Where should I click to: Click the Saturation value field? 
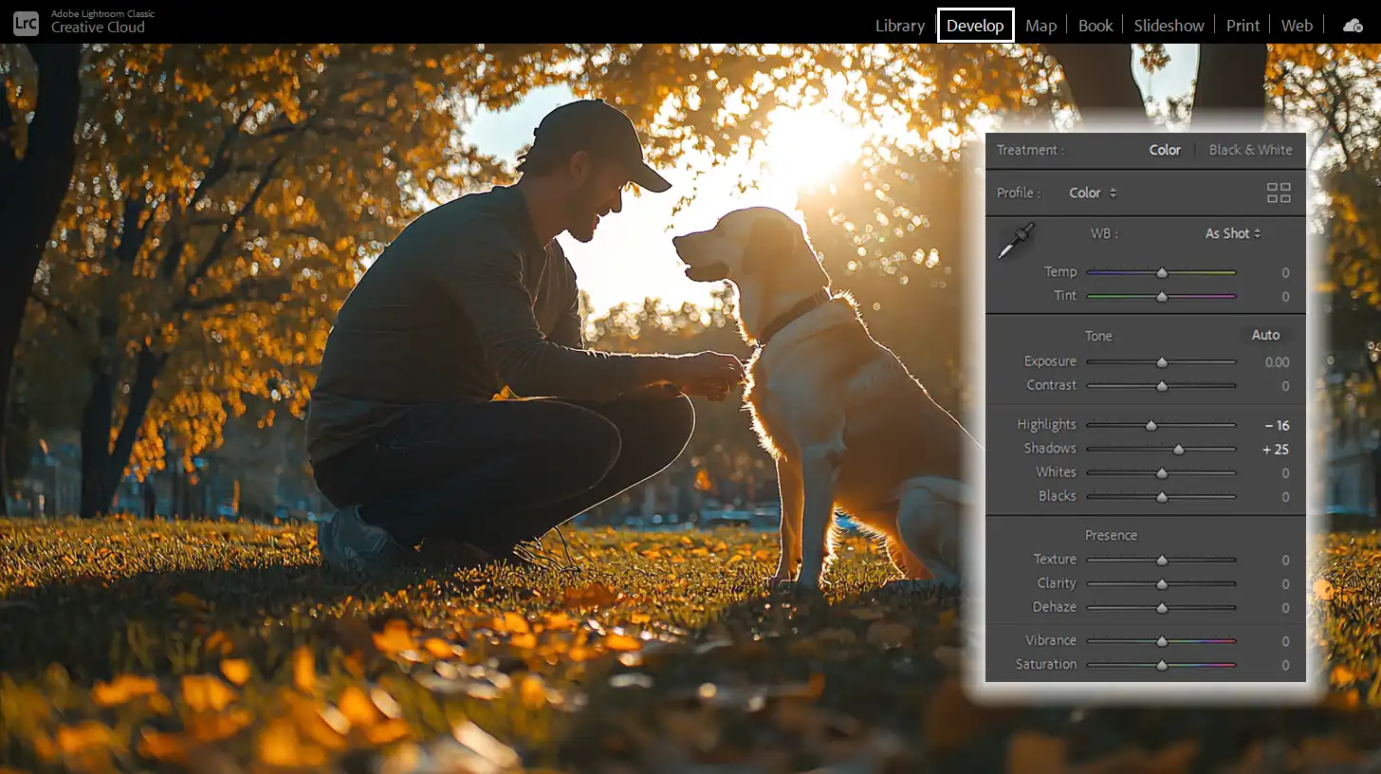[1285, 665]
